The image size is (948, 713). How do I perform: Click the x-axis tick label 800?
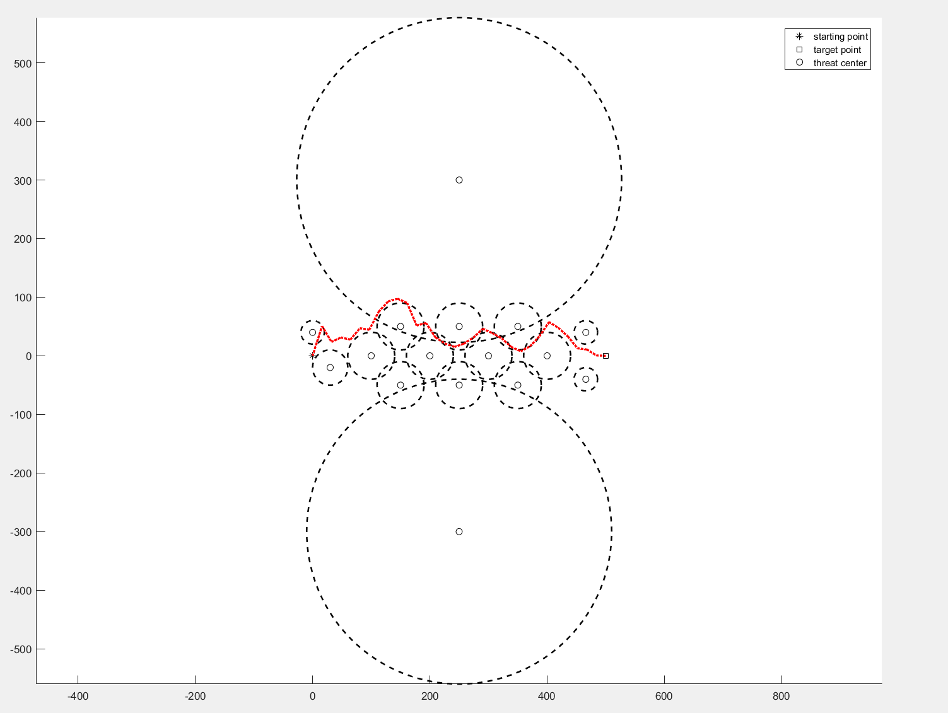coord(781,696)
